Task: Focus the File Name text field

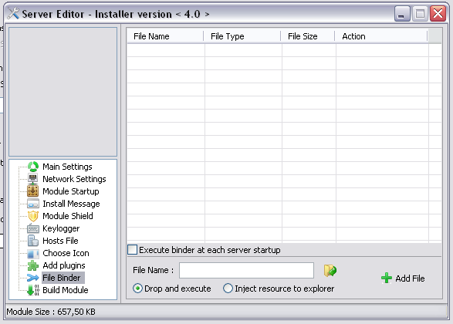Action: pyautogui.click(x=246, y=270)
